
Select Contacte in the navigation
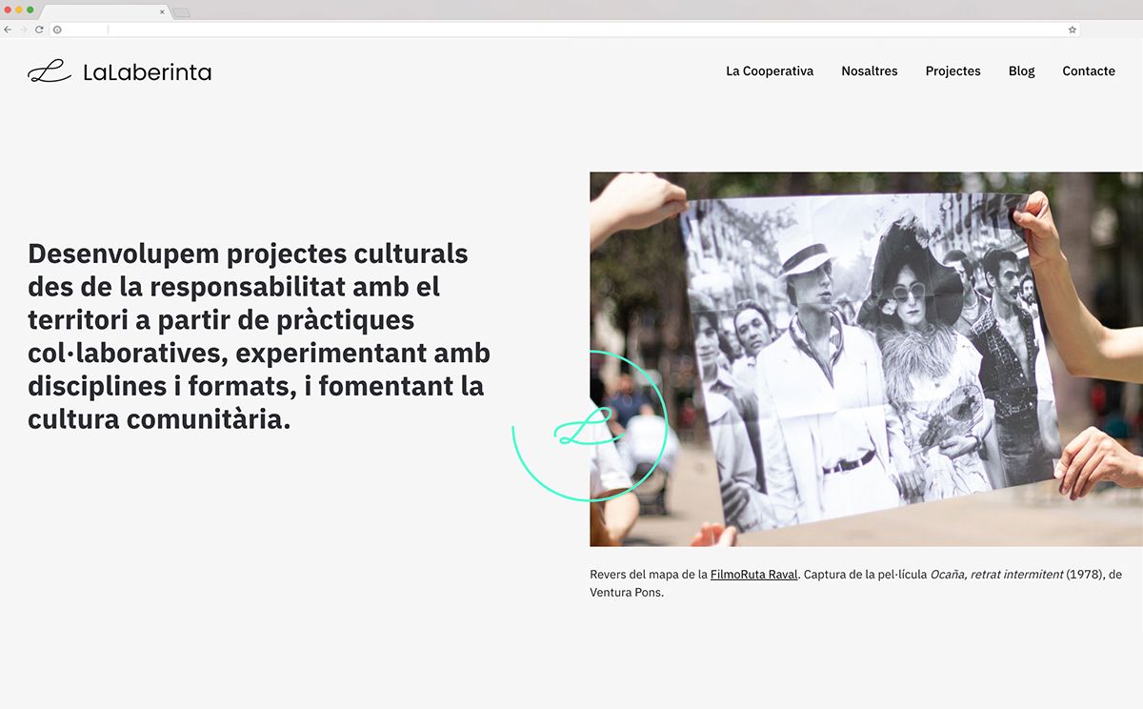1089,71
